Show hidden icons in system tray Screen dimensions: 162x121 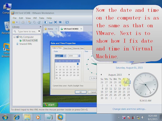(x=119, y=117)
